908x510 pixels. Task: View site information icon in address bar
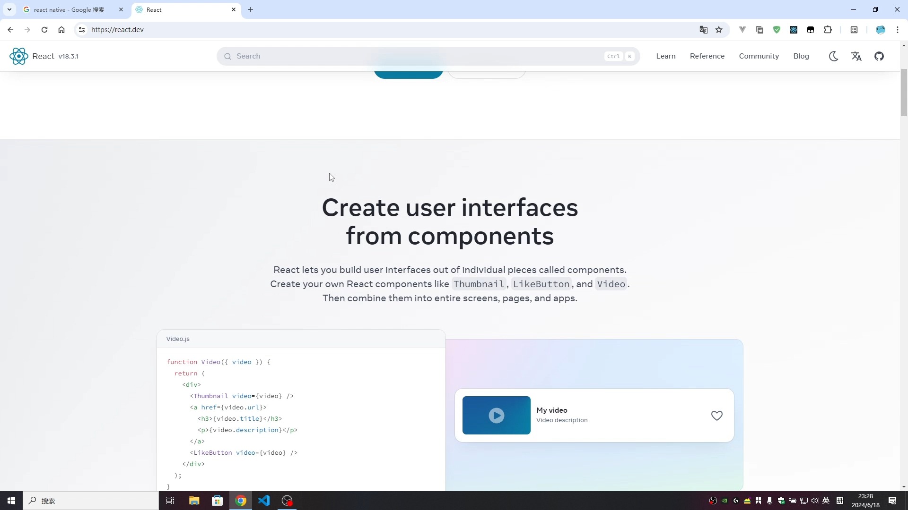point(82,30)
